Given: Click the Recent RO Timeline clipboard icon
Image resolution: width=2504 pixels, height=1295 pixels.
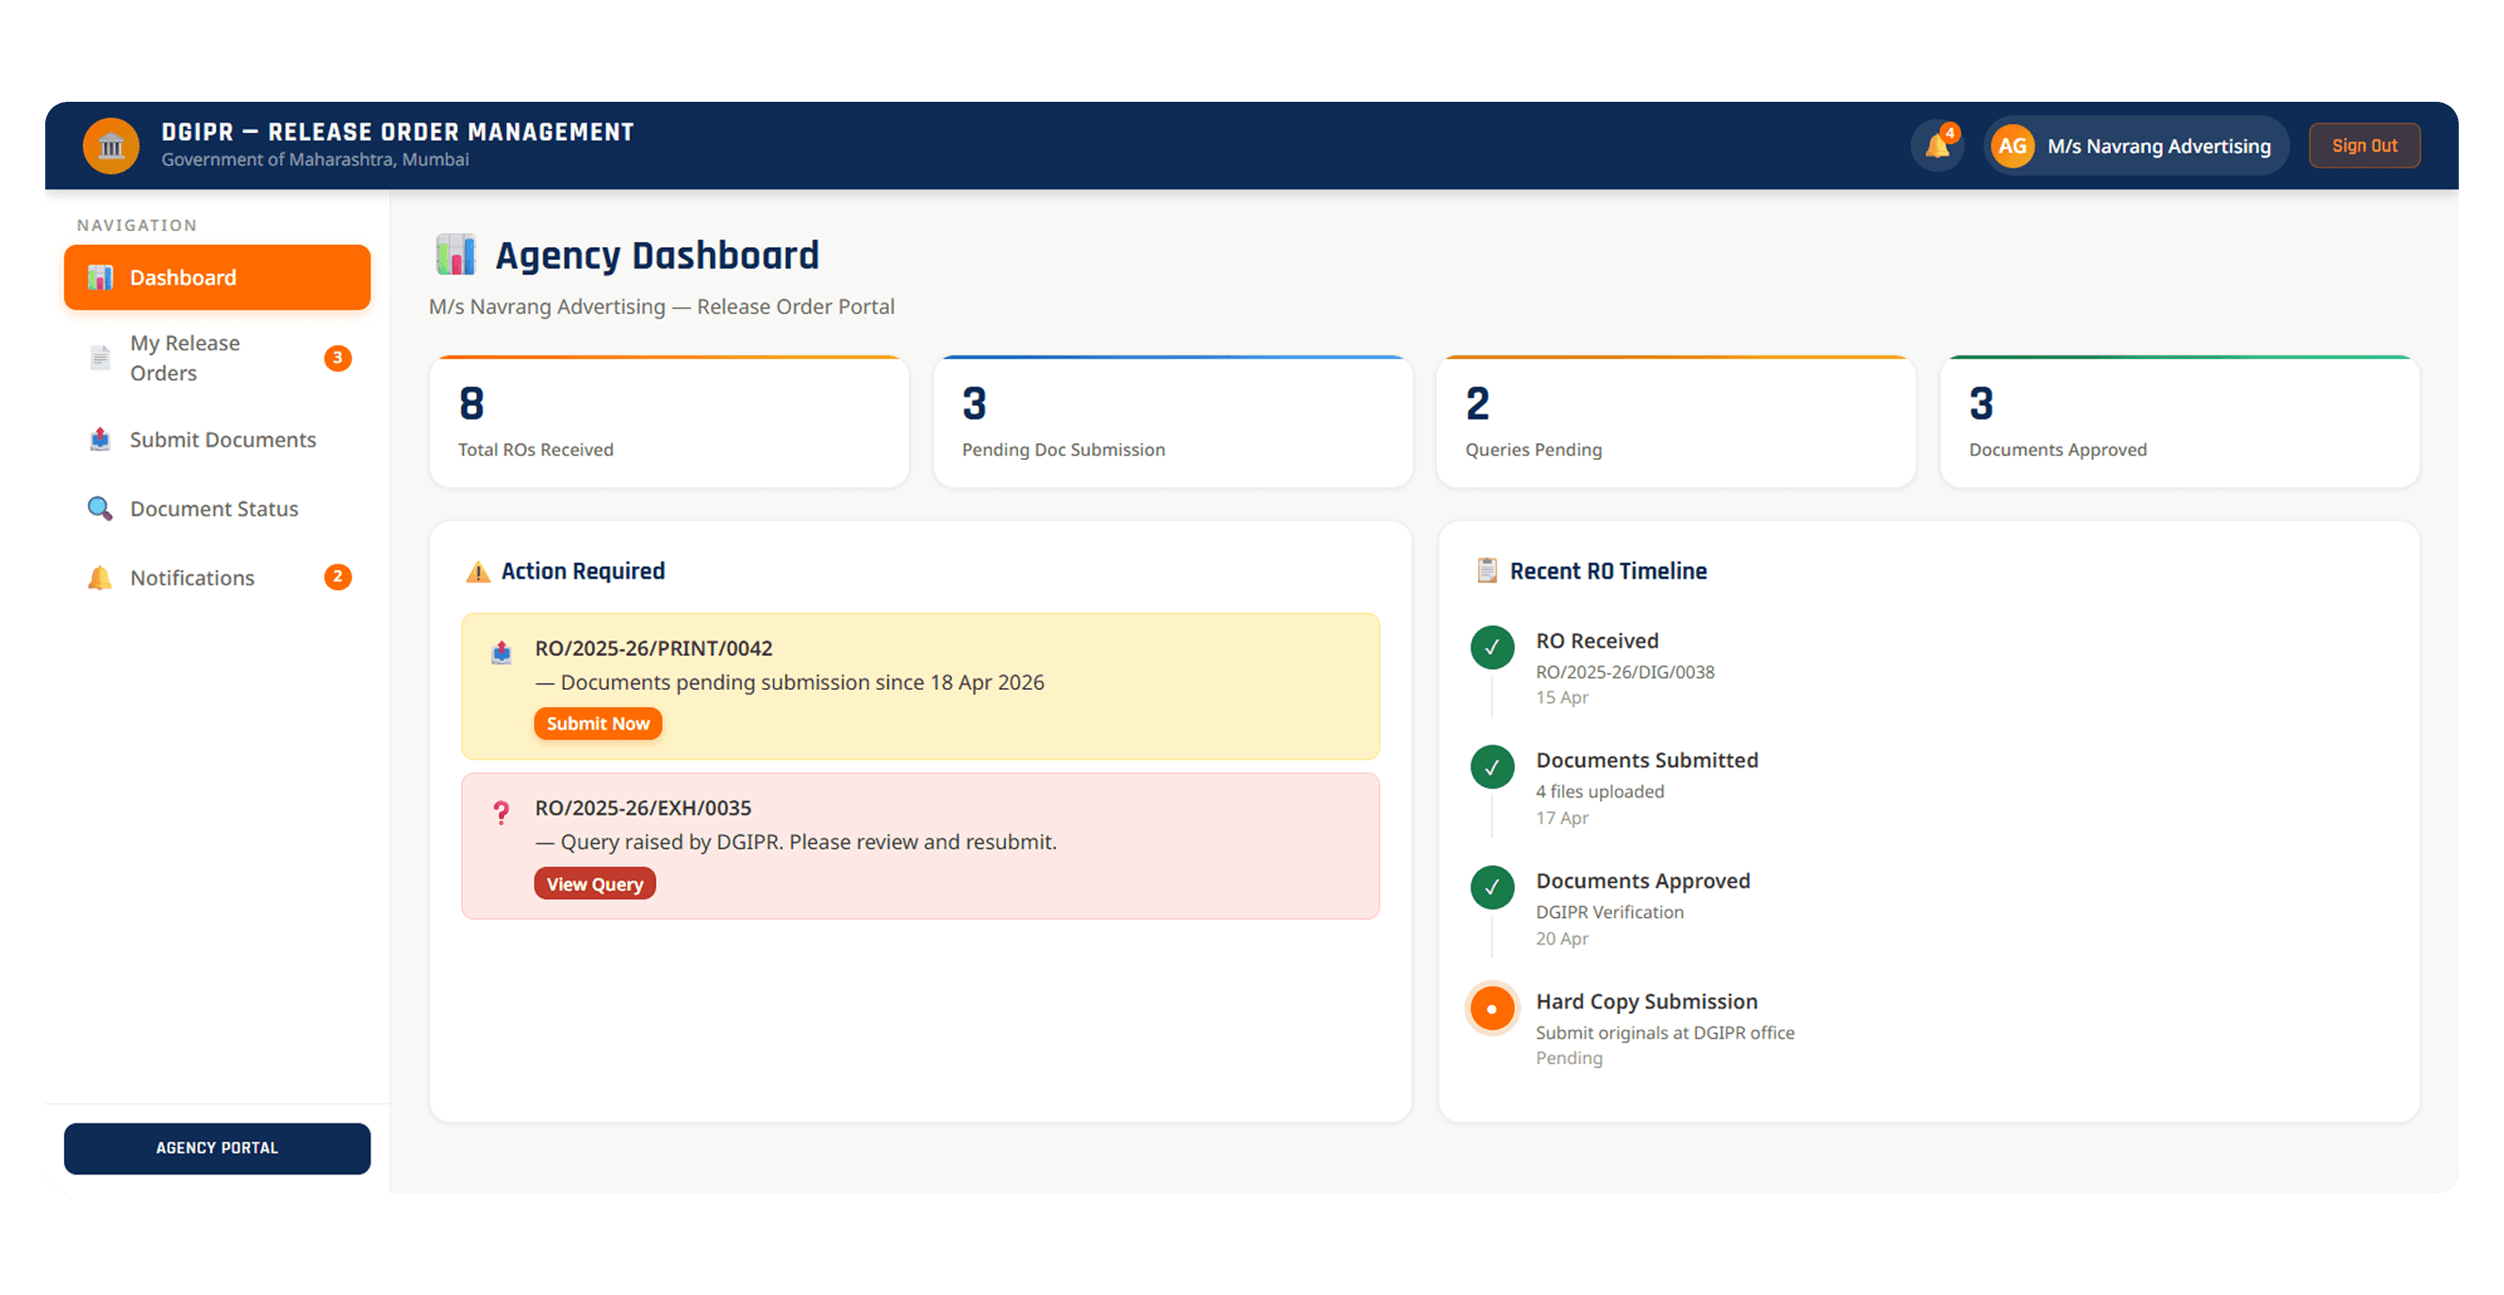Looking at the screenshot, I should [x=1486, y=570].
